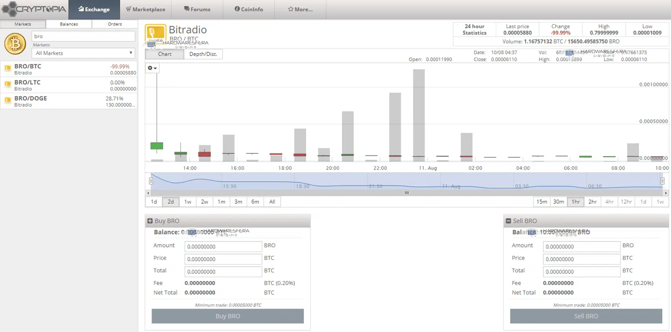Select the BRO/BTC market row
The image size is (671, 332).
coord(69,69)
